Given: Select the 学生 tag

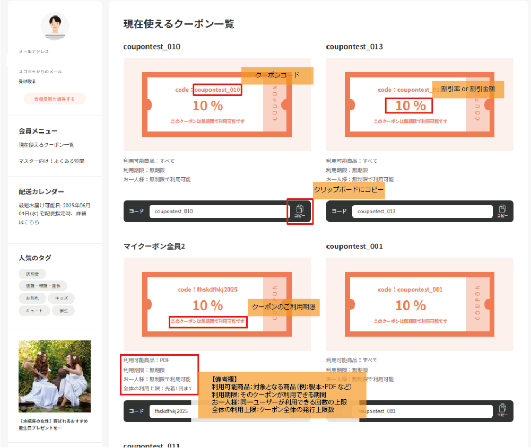Looking at the screenshot, I should (63, 311).
